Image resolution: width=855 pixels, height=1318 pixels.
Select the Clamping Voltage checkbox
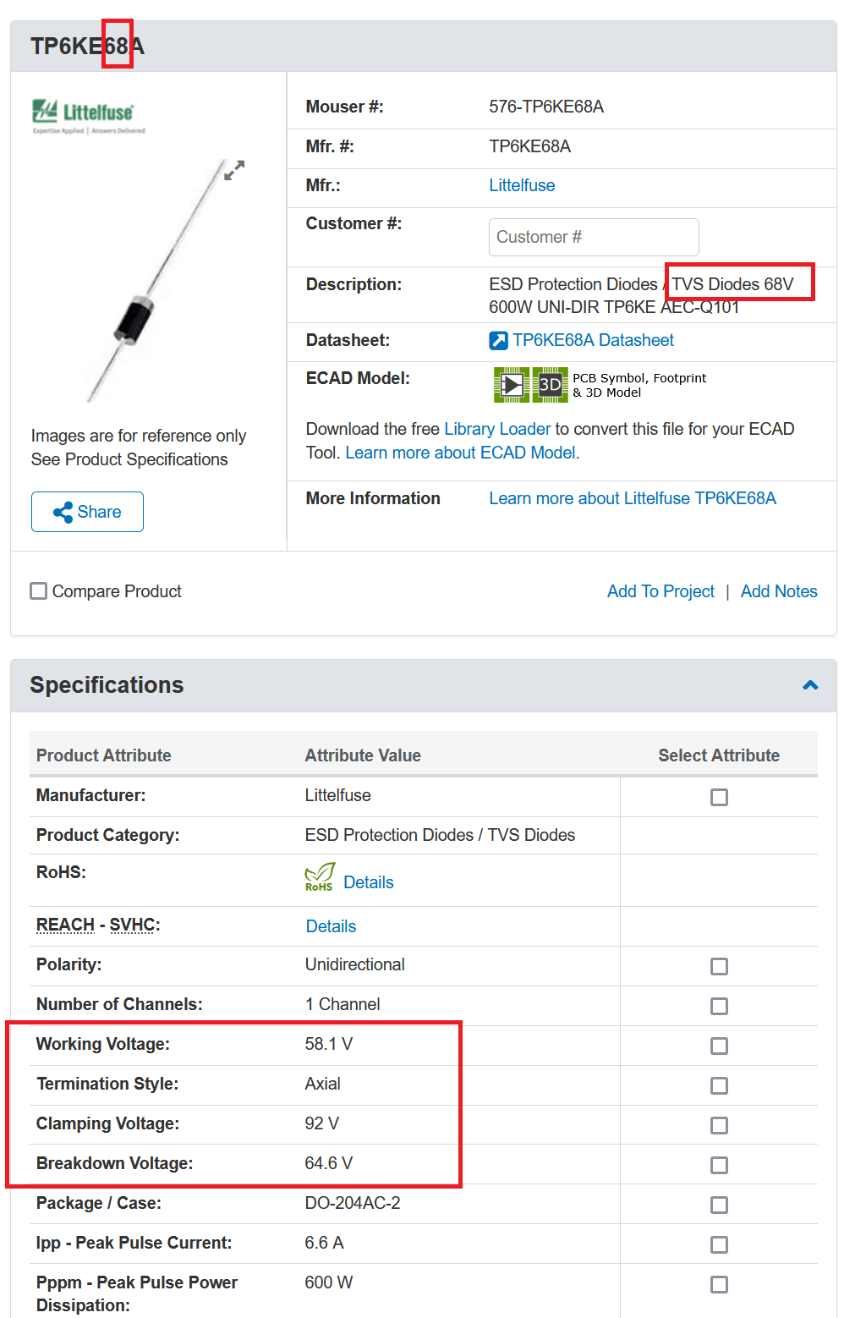tap(719, 1125)
